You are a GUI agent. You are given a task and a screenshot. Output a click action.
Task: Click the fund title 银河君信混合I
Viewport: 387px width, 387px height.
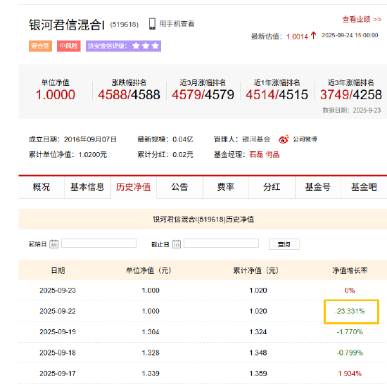click(67, 25)
